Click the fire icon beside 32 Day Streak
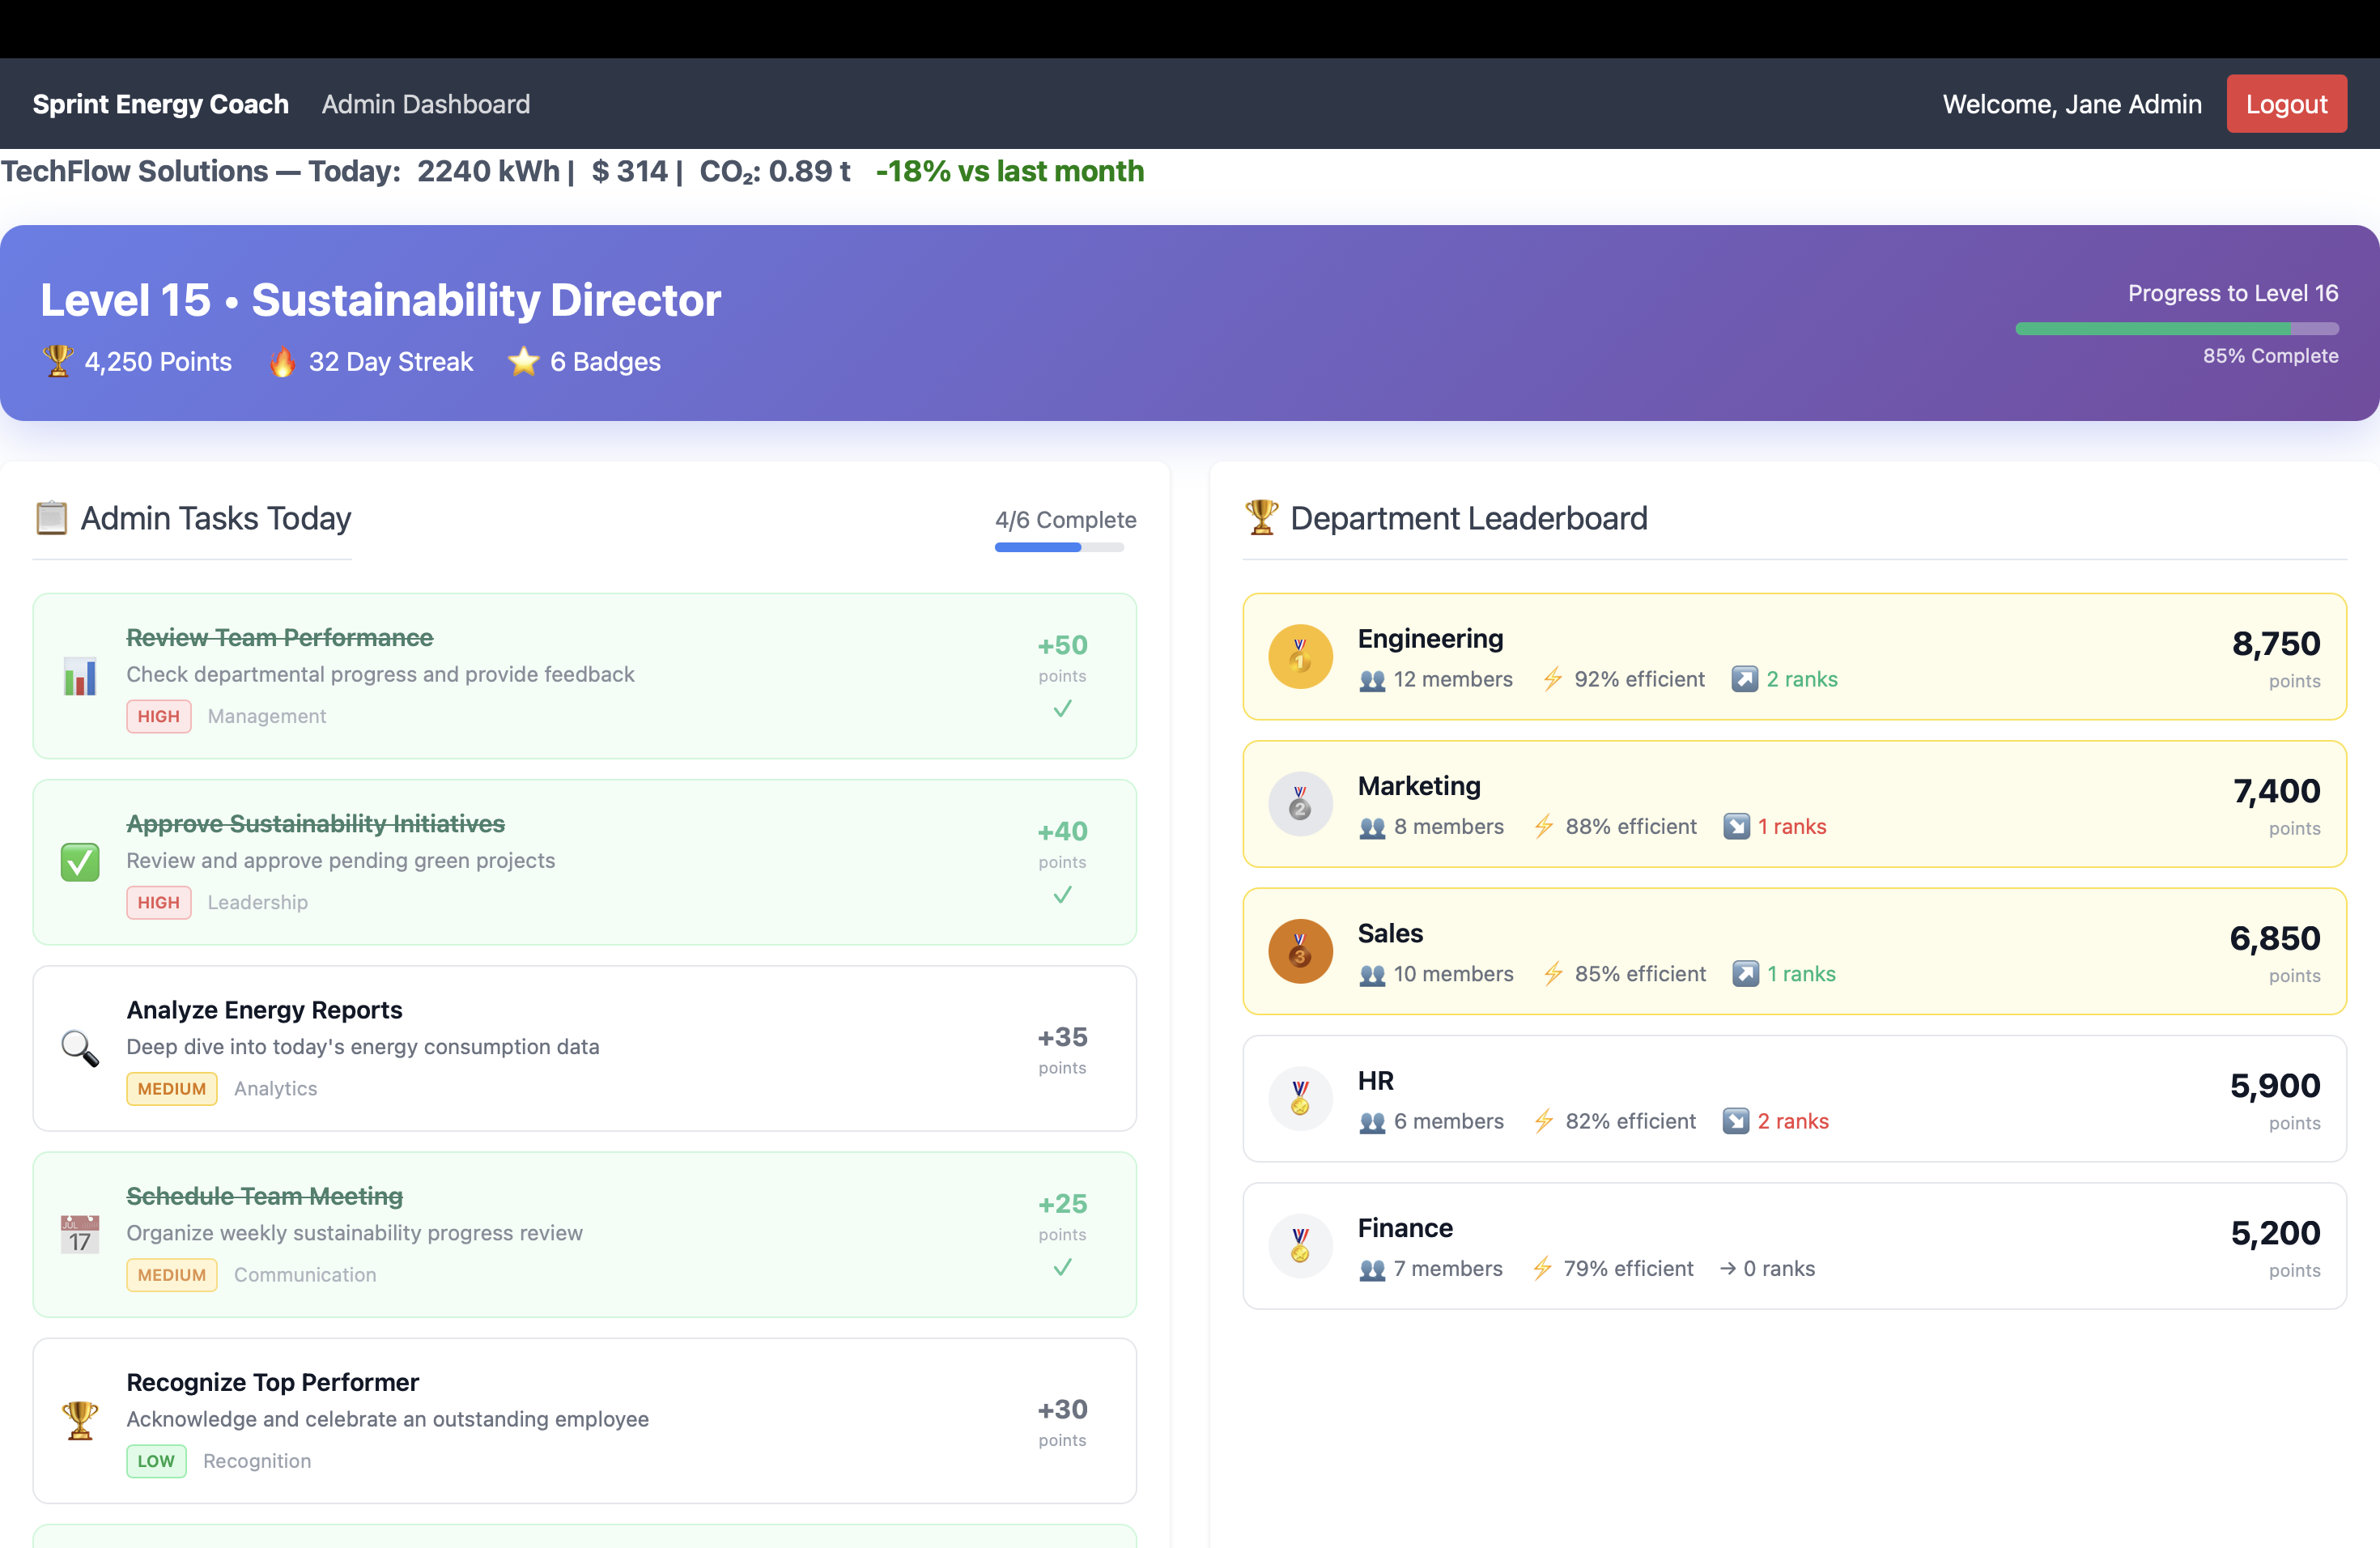Screen dimensions: 2380x1548 (282, 362)
